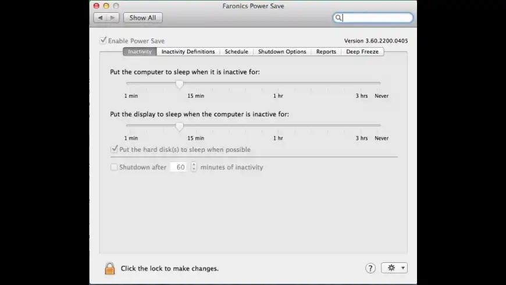Click the back navigation arrow

tap(100, 18)
